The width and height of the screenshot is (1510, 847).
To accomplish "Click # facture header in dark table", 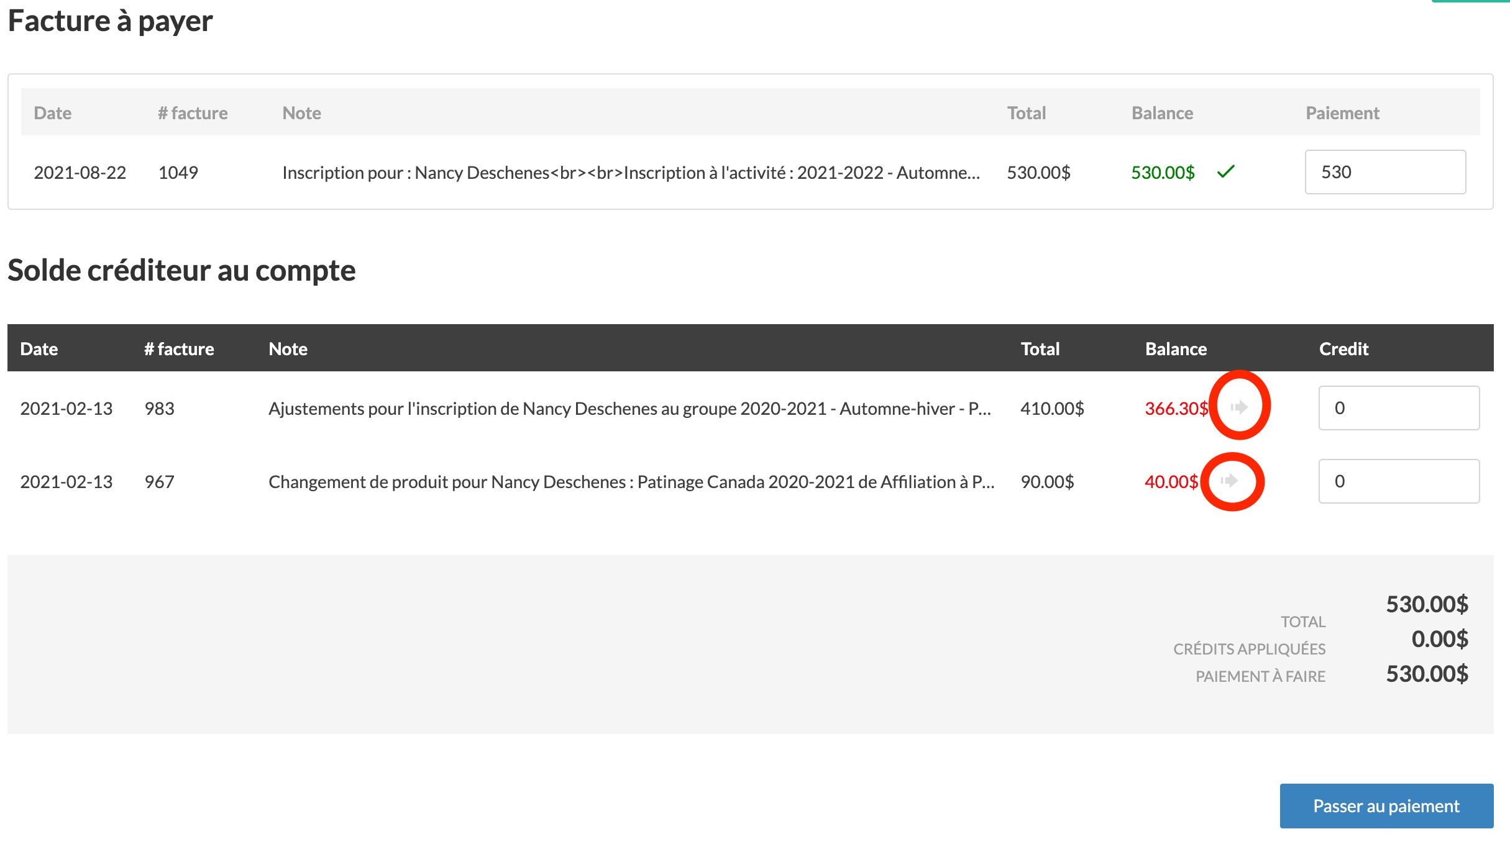I will 179,349.
